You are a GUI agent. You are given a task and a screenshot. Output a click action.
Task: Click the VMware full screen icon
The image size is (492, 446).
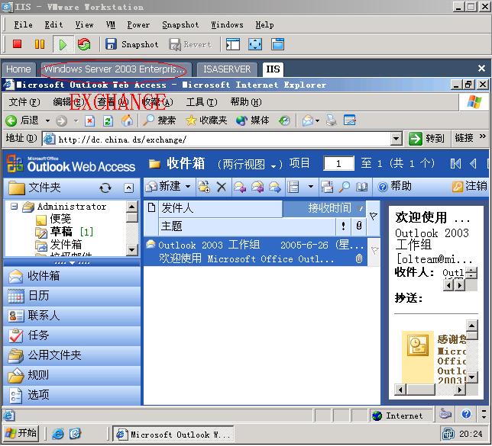255,44
